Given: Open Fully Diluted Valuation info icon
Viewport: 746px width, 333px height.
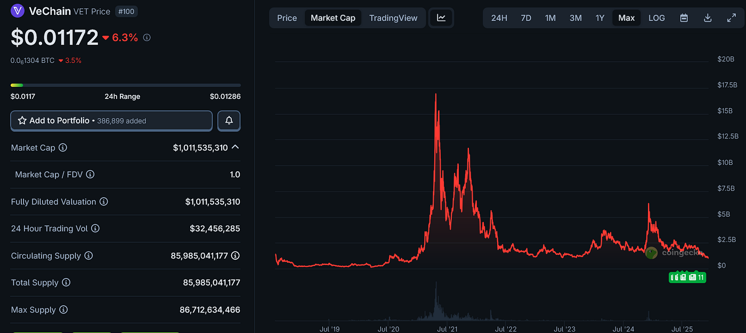Looking at the screenshot, I should pos(104,202).
